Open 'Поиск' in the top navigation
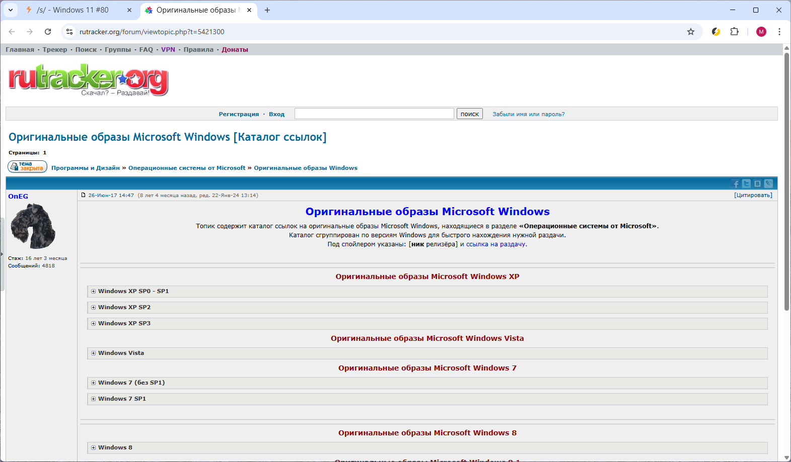This screenshot has height=462, width=791. pyautogui.click(x=86, y=50)
